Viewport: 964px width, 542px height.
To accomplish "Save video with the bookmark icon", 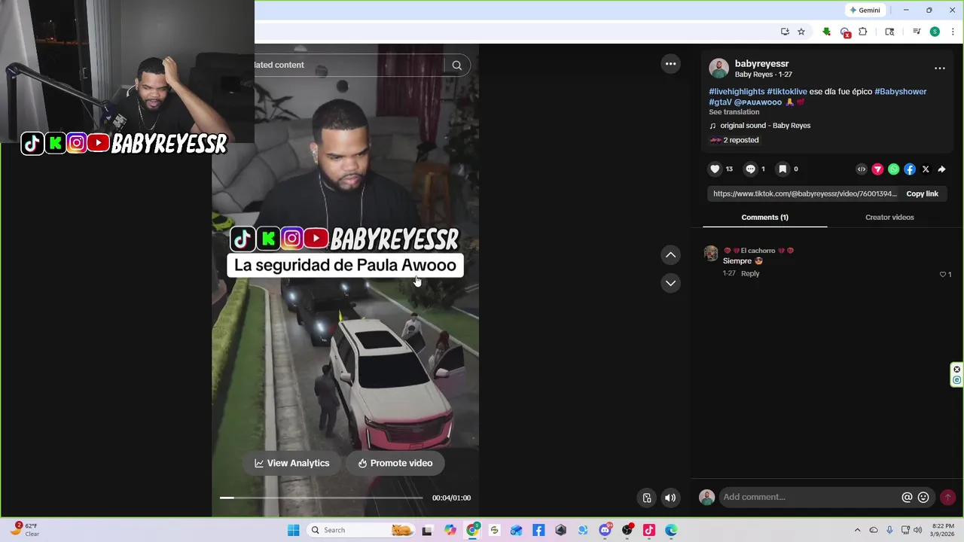I will [782, 169].
